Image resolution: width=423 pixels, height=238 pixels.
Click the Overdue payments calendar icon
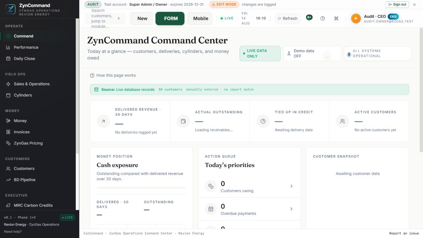point(211,209)
